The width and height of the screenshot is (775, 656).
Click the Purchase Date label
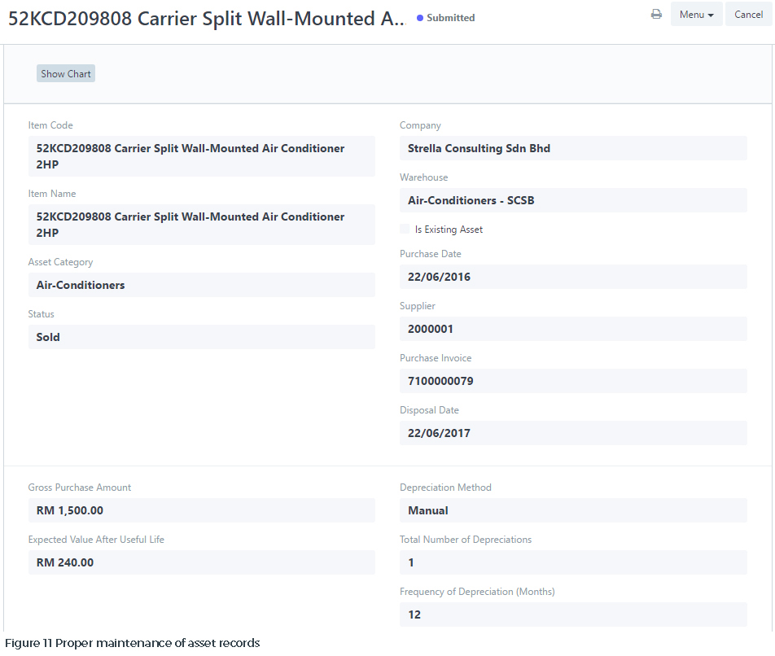click(430, 254)
